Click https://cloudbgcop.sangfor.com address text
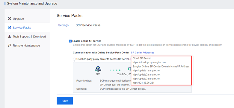Viewport: 234px width, 108px height. 150,62
